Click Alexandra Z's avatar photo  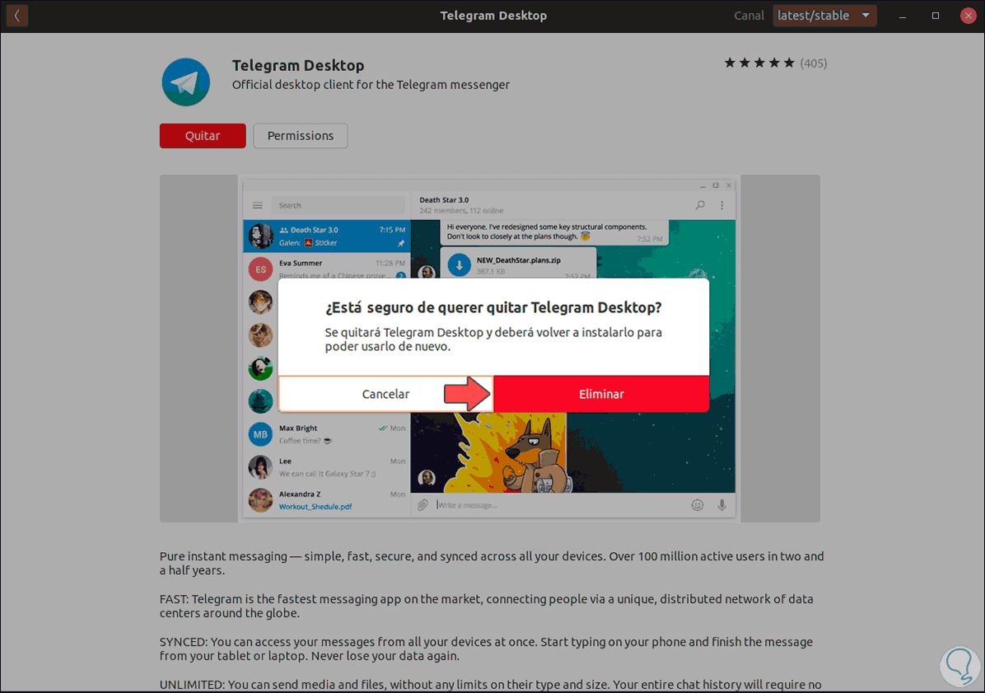click(x=260, y=500)
